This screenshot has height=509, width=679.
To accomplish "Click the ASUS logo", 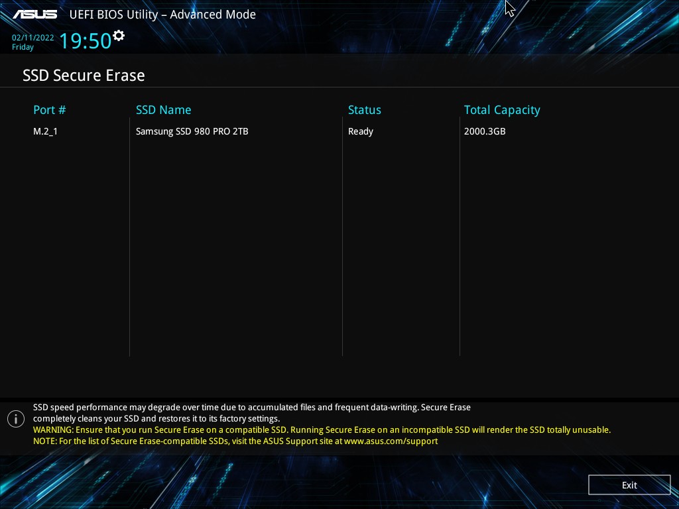I will (34, 15).
